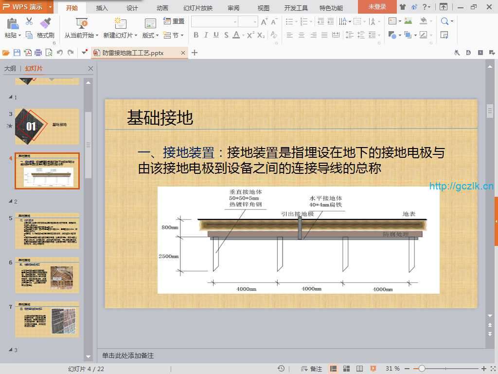Click the Save icon in quick access bar

click(17, 53)
